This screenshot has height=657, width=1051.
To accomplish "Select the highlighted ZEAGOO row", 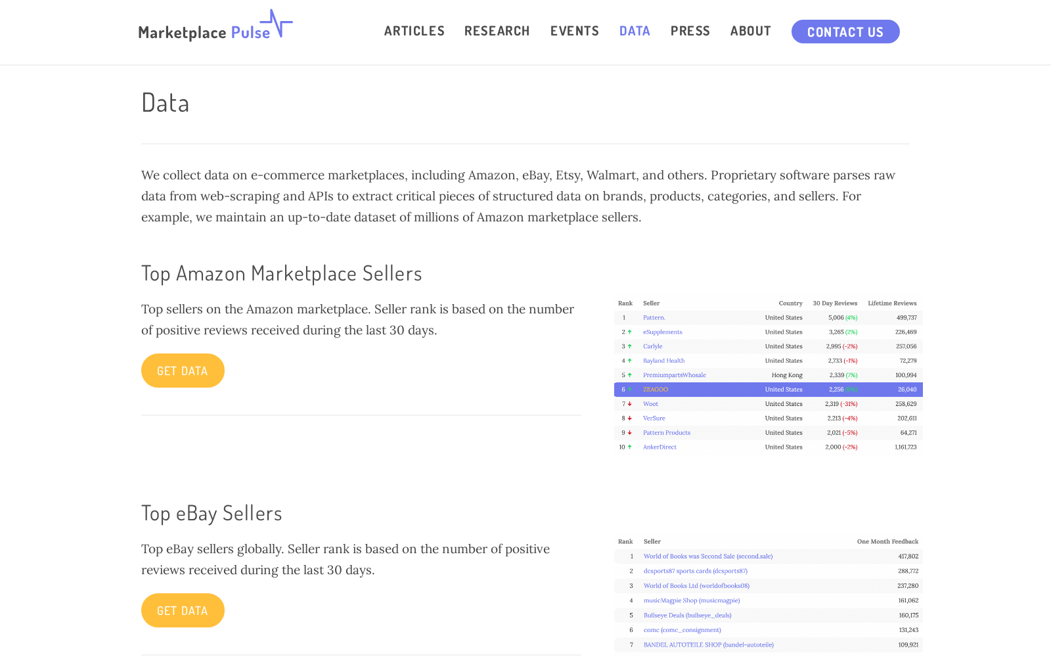I will tap(769, 390).
